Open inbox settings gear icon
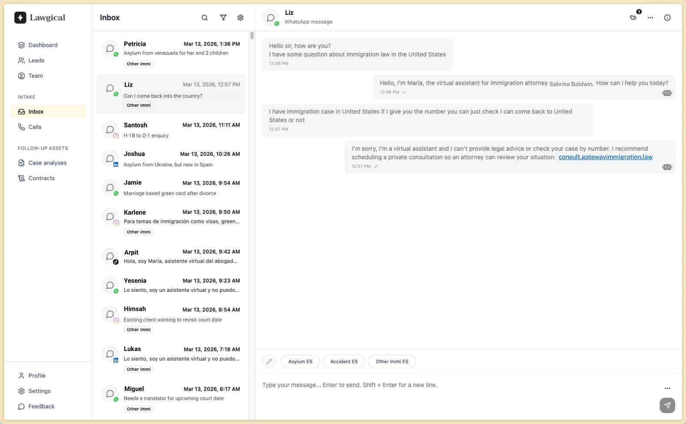This screenshot has height=424, width=686. coord(240,18)
